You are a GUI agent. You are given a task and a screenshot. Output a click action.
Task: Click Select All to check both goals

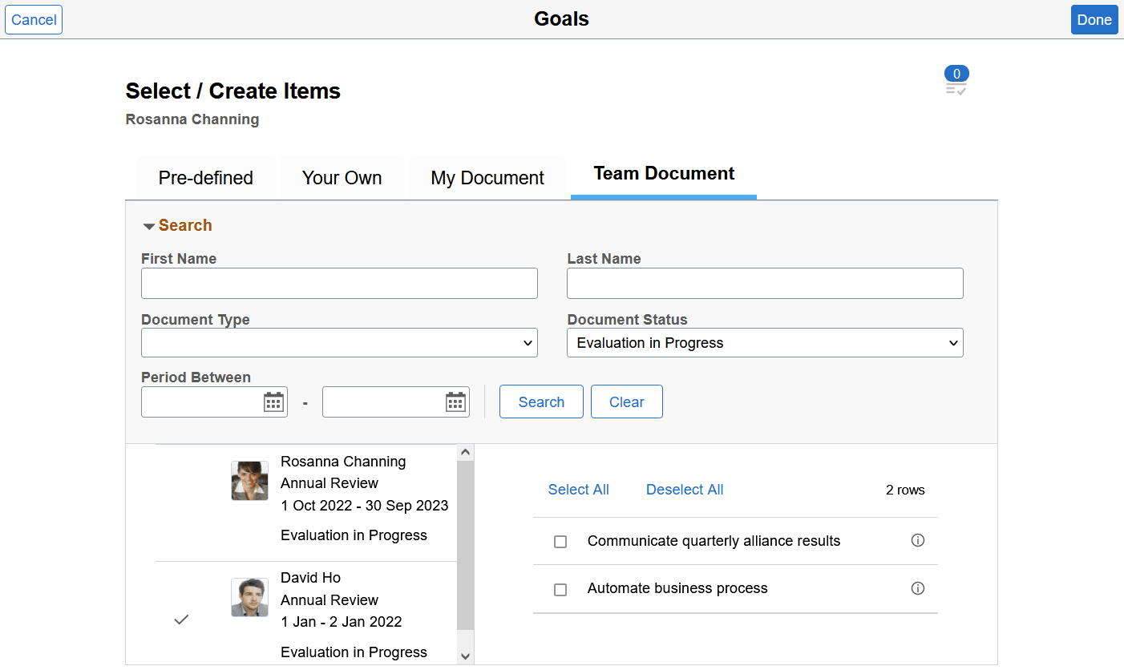click(578, 489)
